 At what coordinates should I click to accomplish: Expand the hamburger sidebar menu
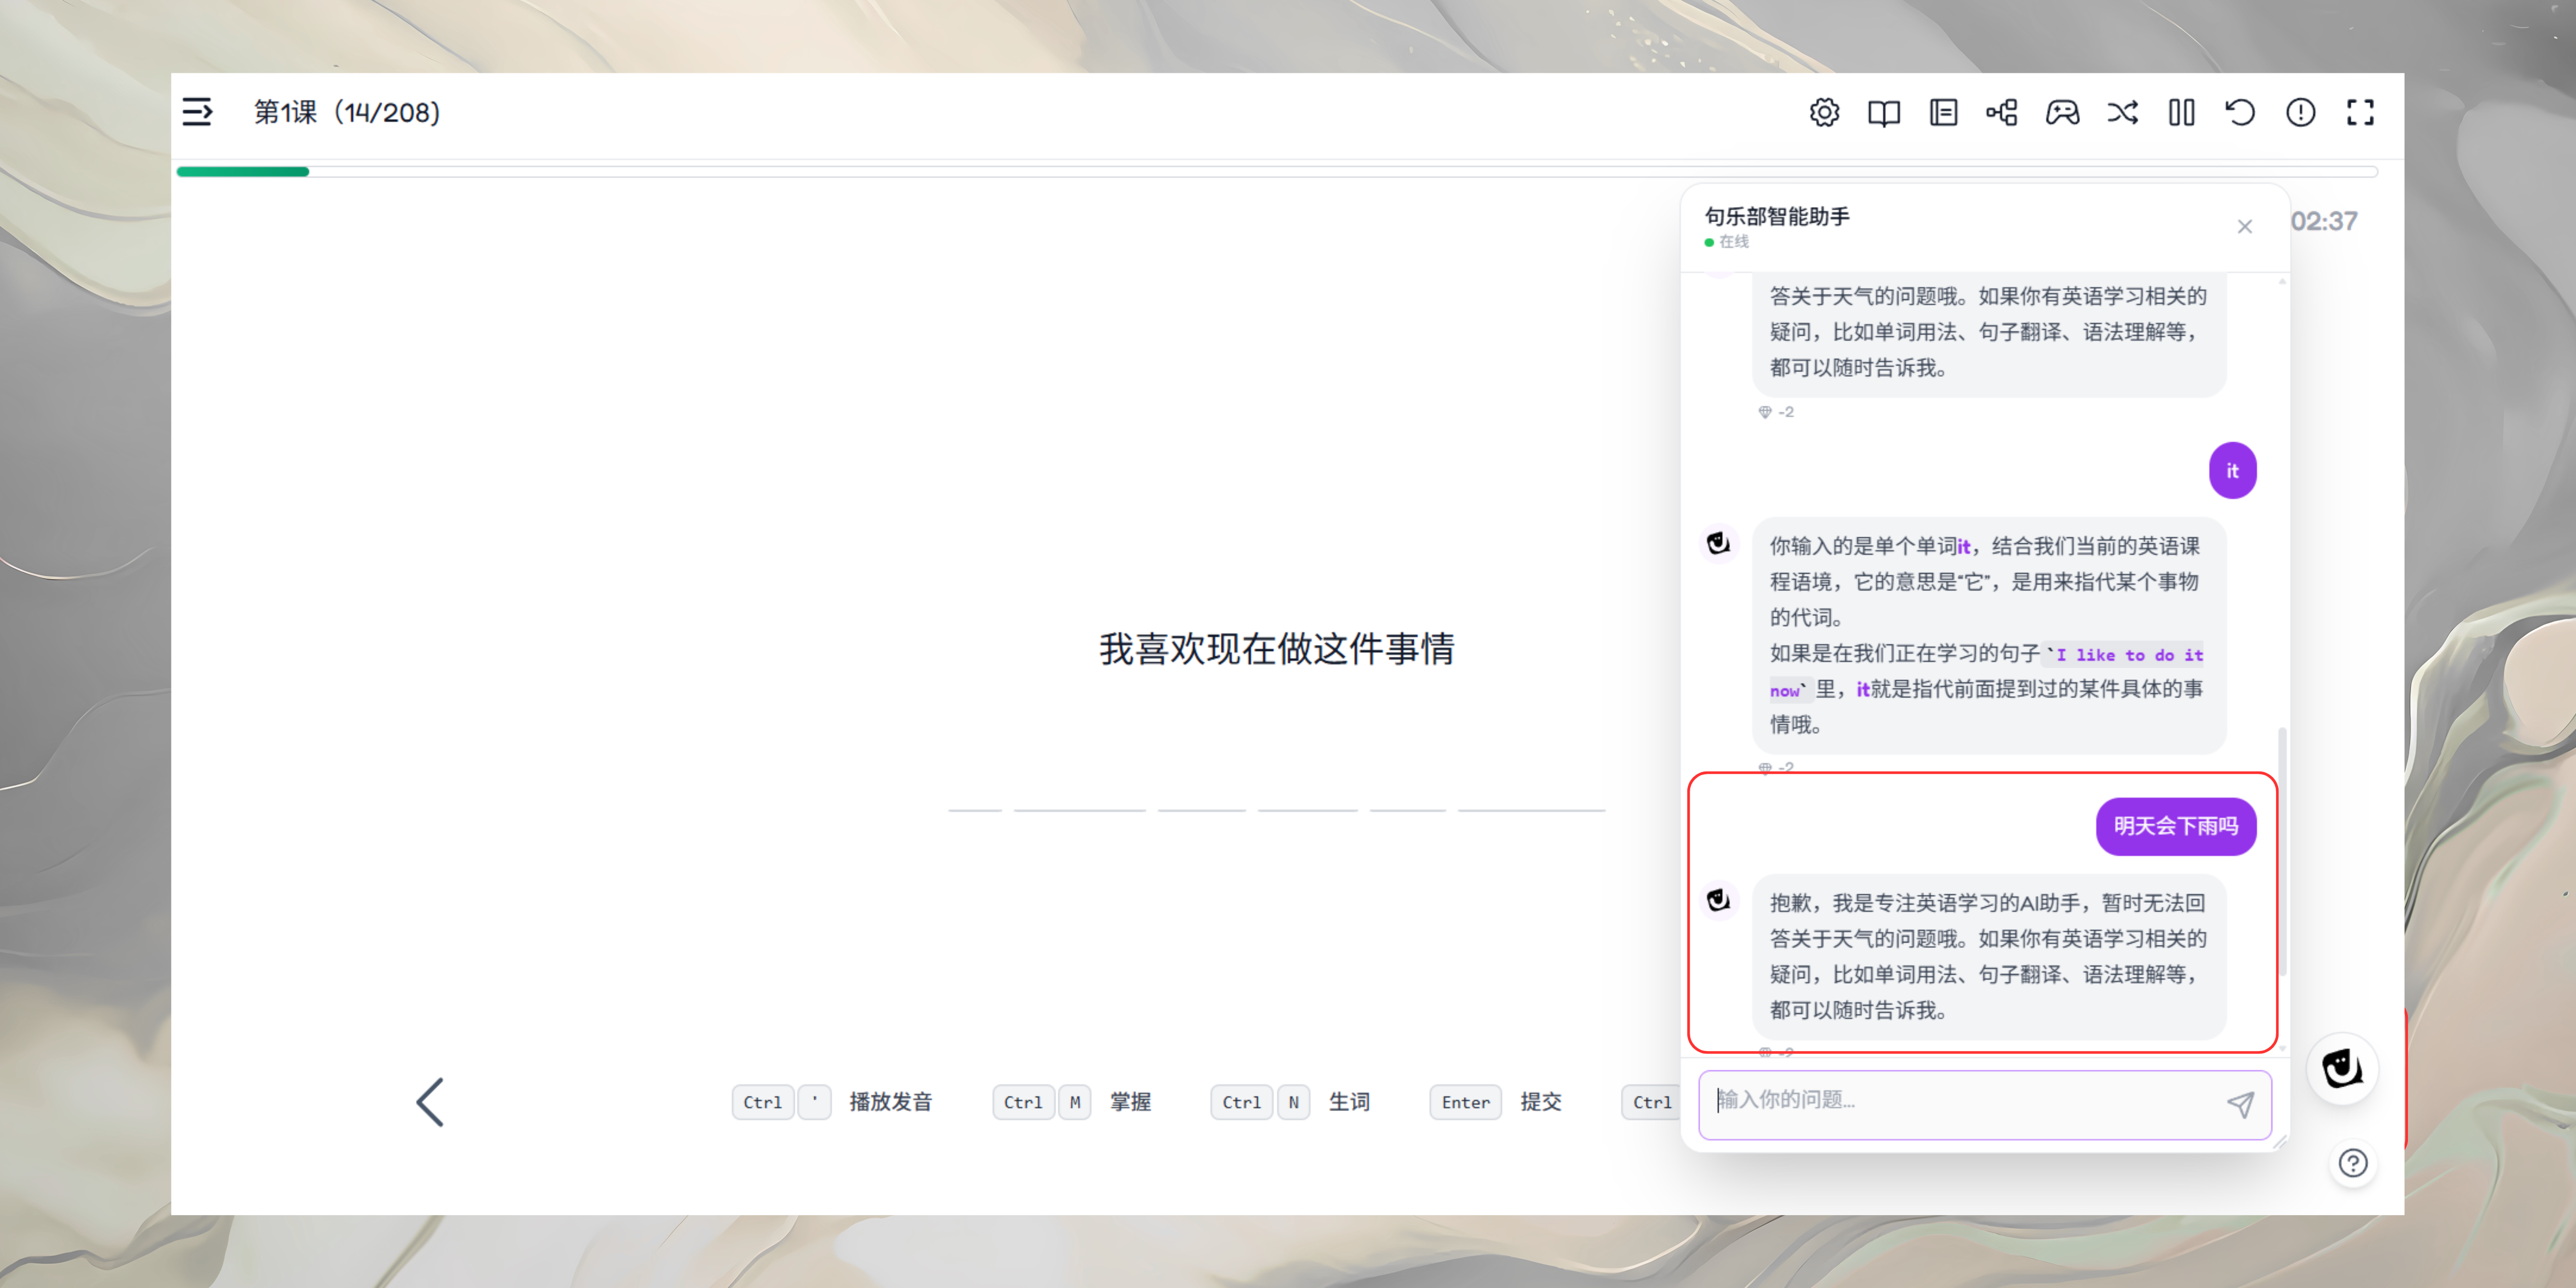click(197, 112)
